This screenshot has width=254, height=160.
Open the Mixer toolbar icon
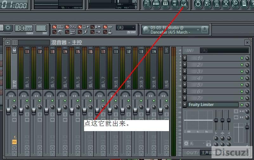point(184,4)
